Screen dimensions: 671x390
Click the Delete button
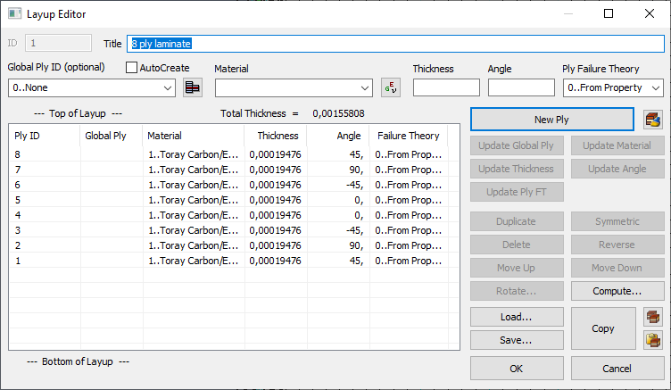tap(517, 245)
